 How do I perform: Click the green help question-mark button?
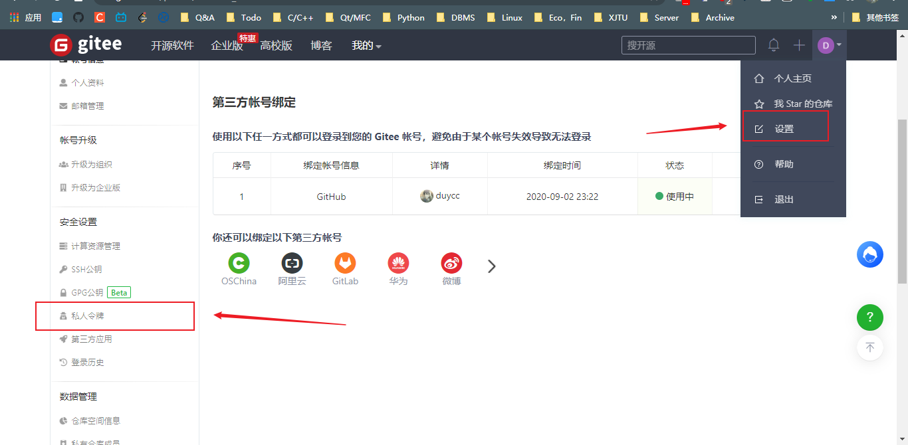pos(869,317)
